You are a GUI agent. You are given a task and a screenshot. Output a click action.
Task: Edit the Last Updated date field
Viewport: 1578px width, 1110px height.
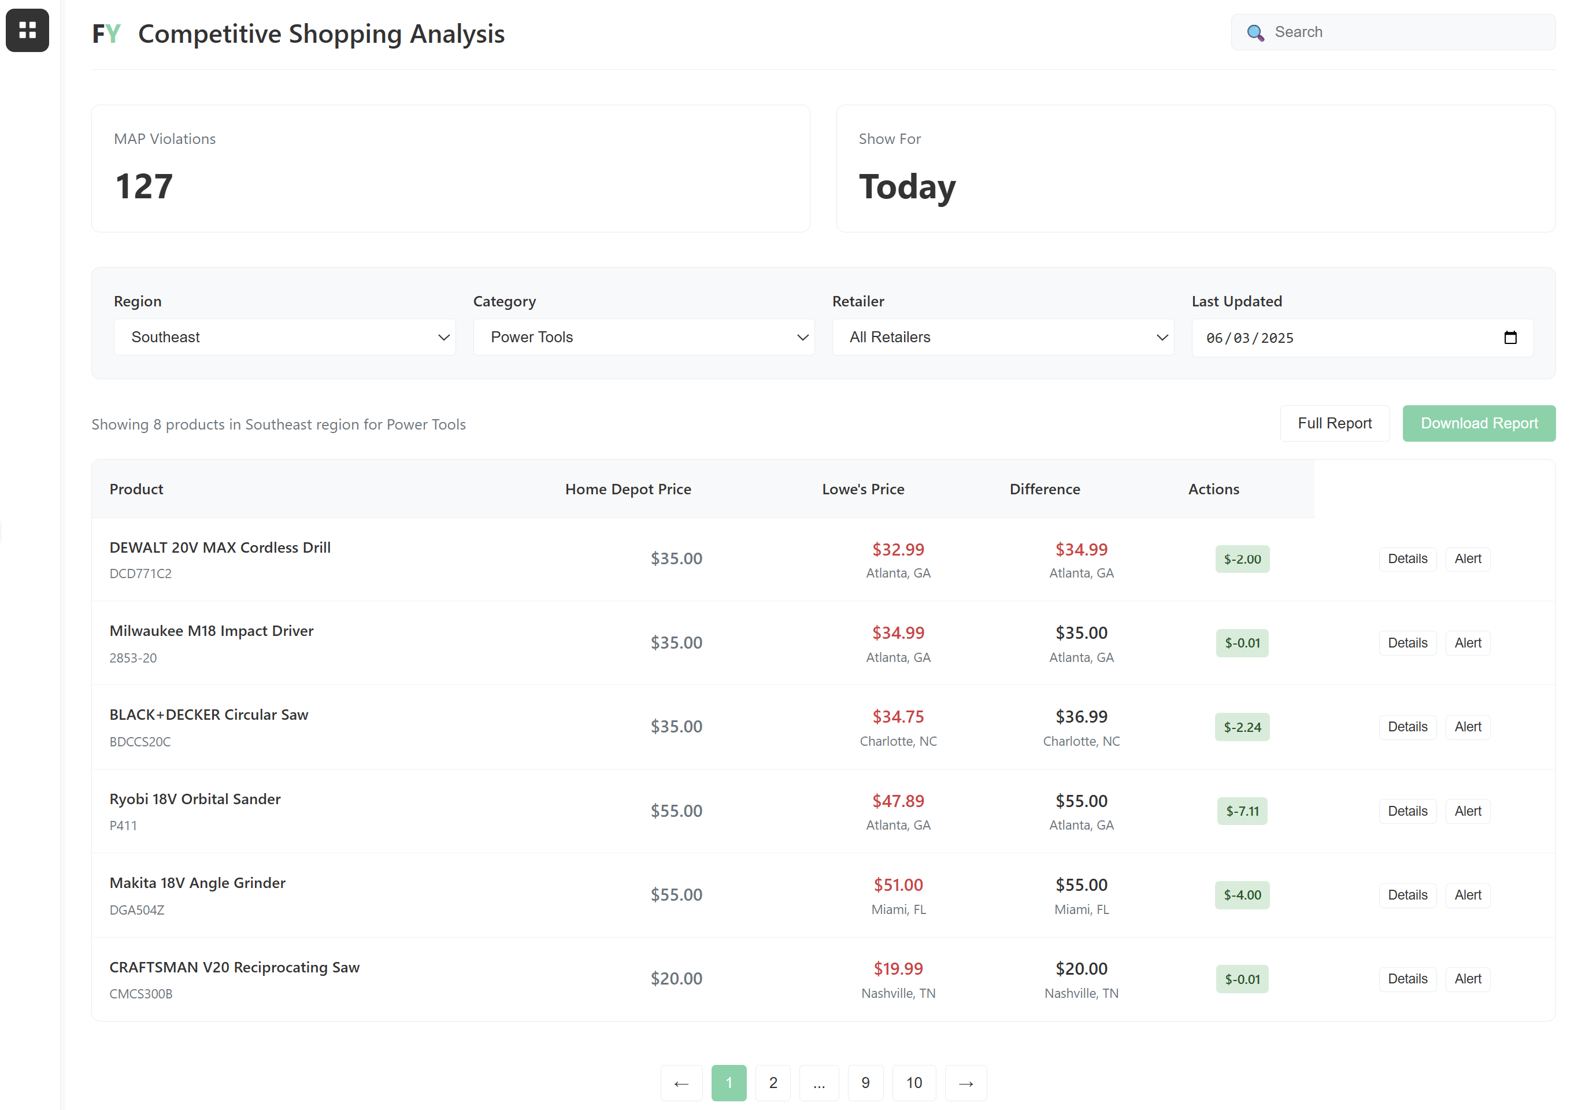(x=1362, y=338)
